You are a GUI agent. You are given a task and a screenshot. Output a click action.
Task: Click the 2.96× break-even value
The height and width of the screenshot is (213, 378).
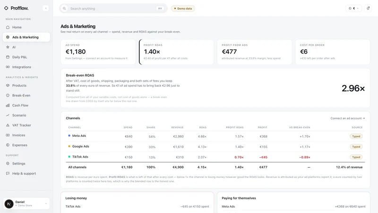click(x=353, y=89)
